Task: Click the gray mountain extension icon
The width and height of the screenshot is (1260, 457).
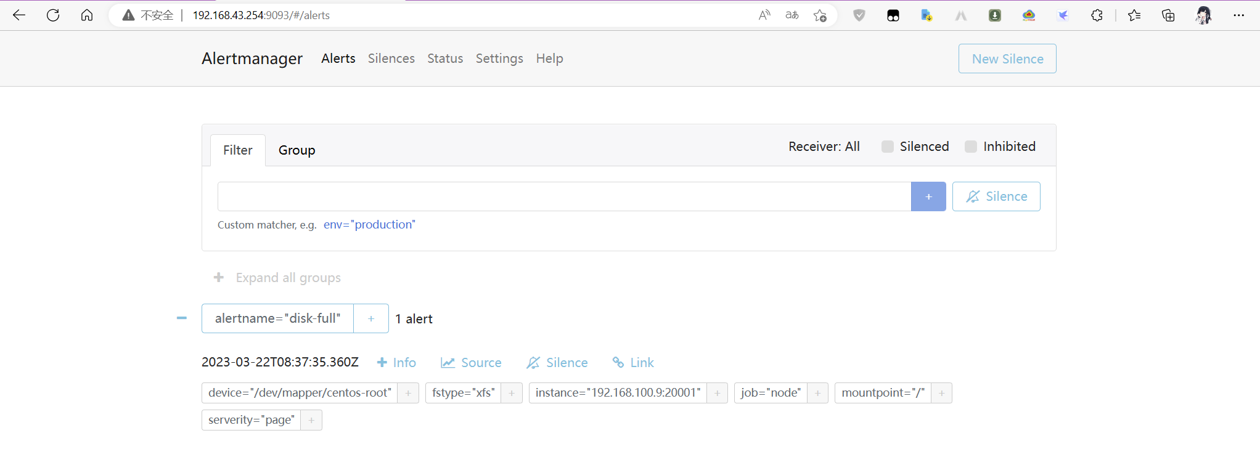Action: pos(961,15)
